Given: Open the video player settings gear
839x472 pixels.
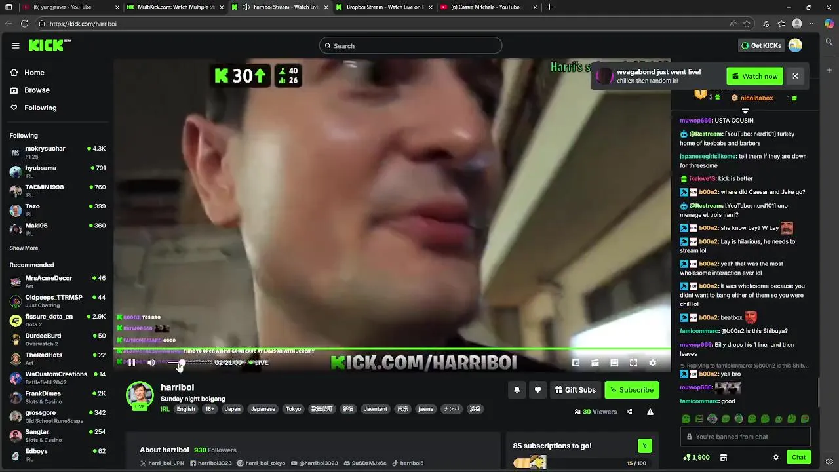Looking at the screenshot, I should (x=652, y=363).
